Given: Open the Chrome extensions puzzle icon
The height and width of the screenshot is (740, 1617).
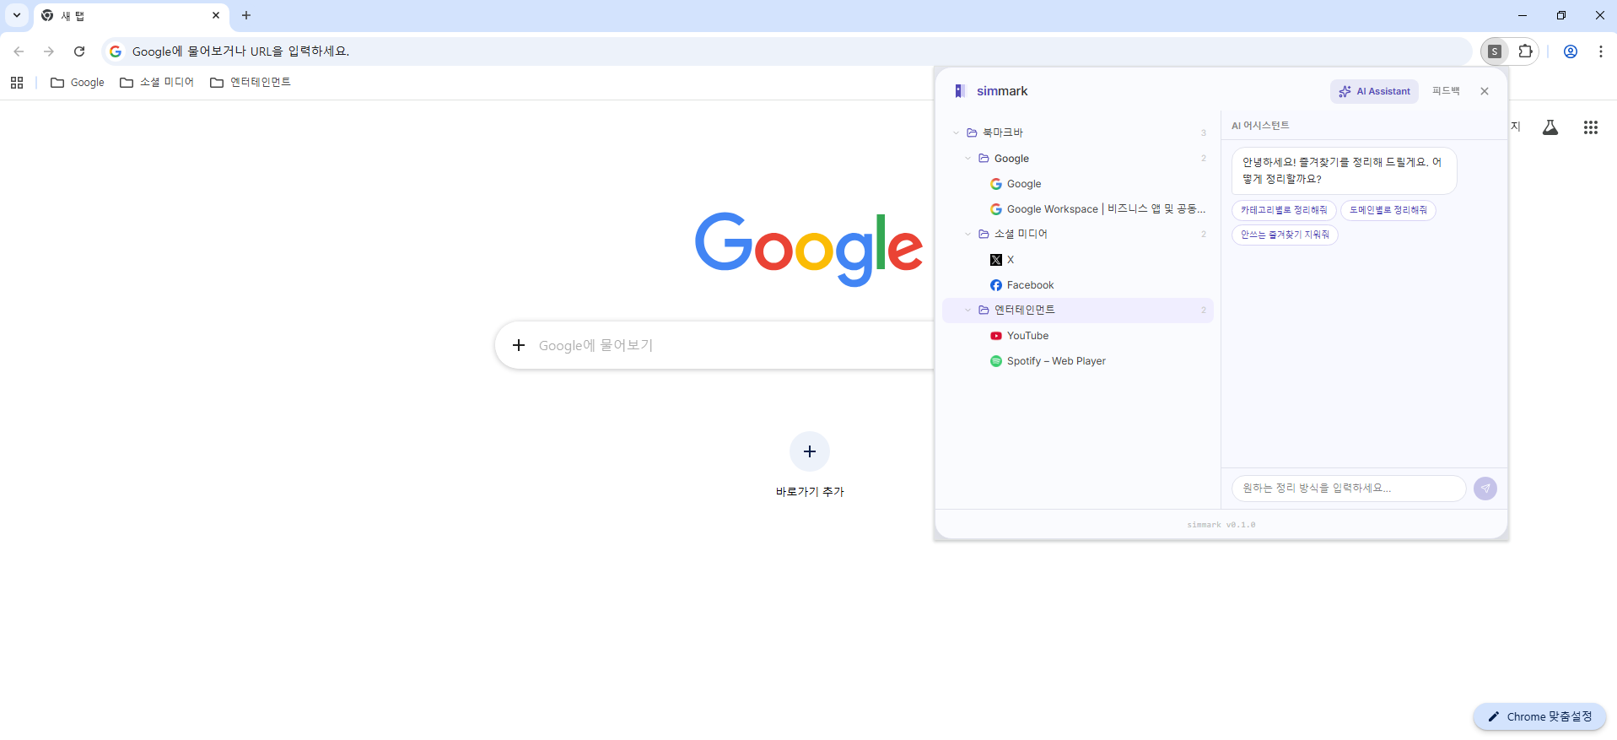Looking at the screenshot, I should click(1525, 51).
